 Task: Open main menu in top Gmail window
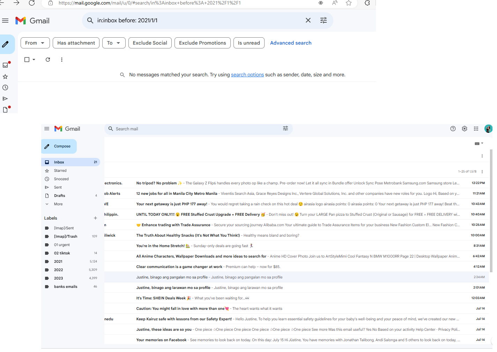click(x=5, y=21)
